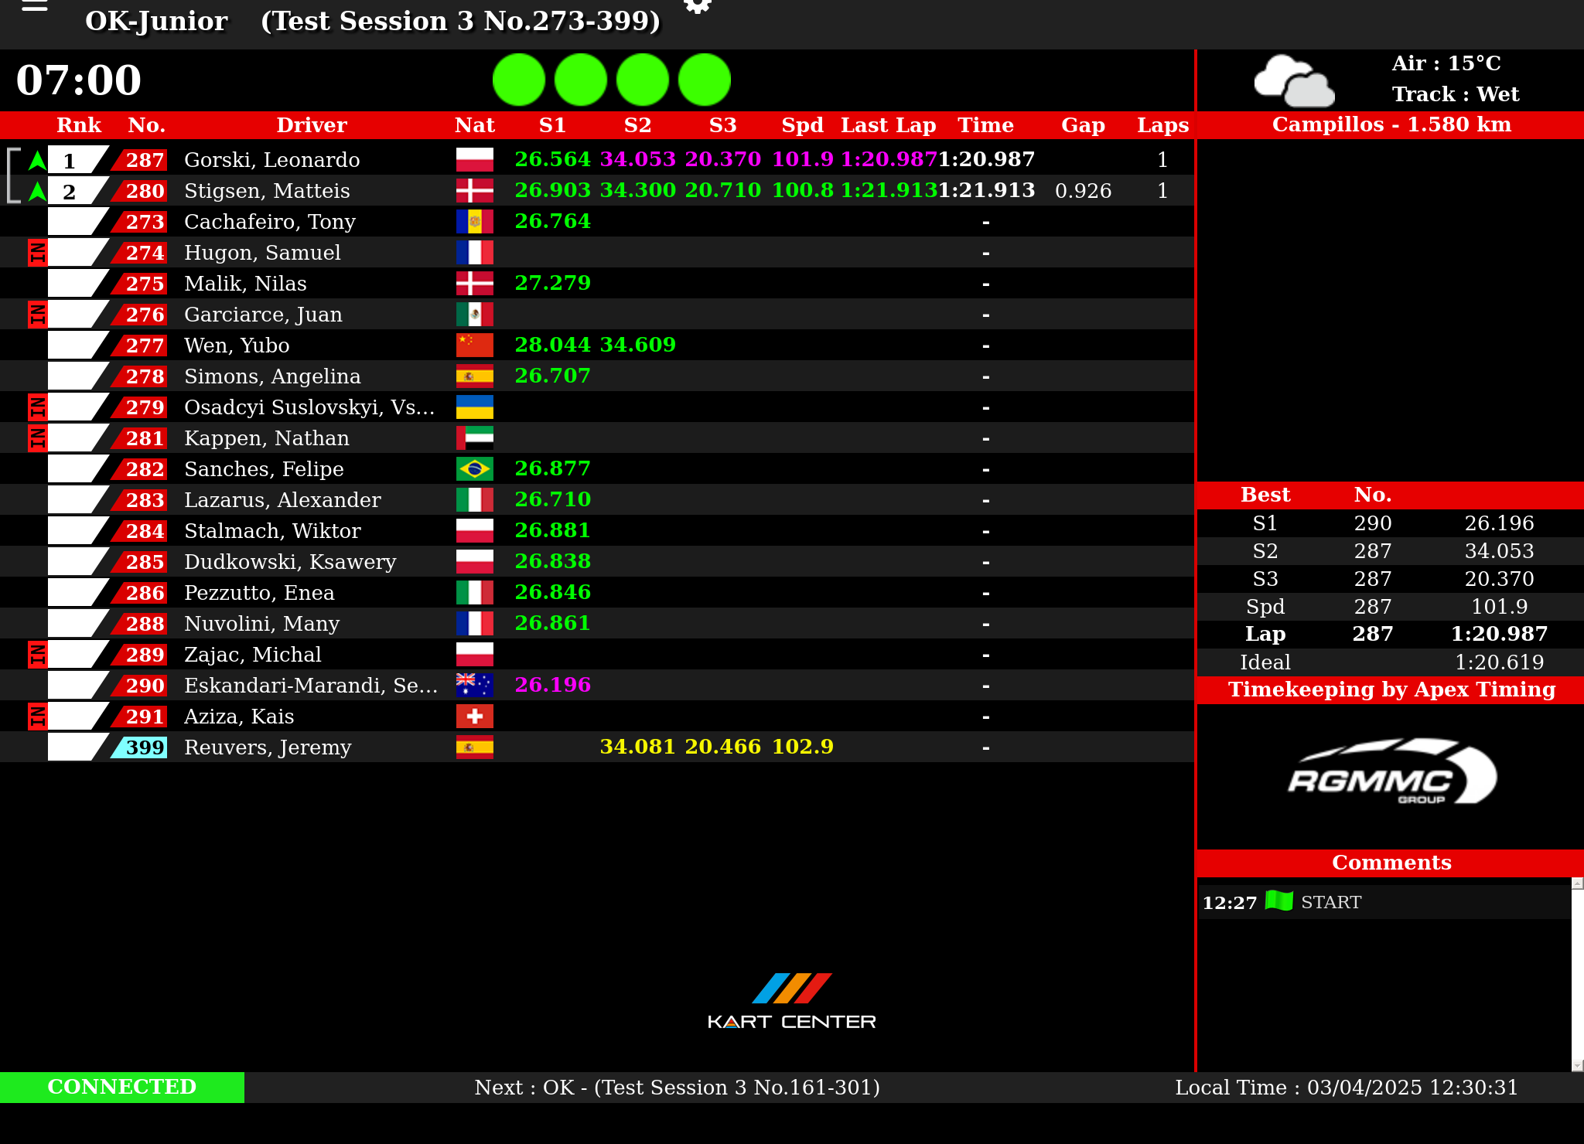Click the Brazilian flag for Sanches

click(x=474, y=469)
